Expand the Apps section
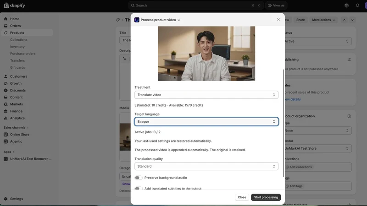The image size is (367, 206). 9,152
